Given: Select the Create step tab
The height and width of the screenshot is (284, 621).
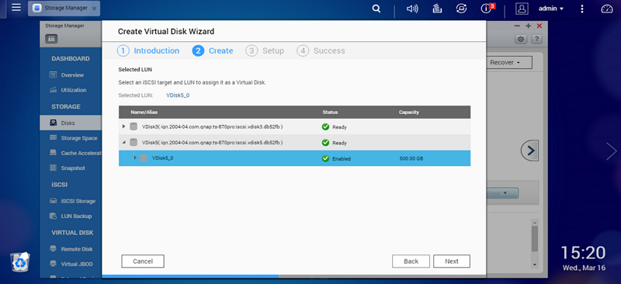Looking at the screenshot, I should click(x=213, y=50).
